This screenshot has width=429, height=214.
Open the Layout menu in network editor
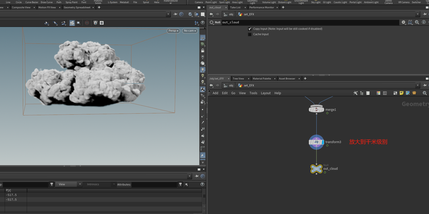265,93
